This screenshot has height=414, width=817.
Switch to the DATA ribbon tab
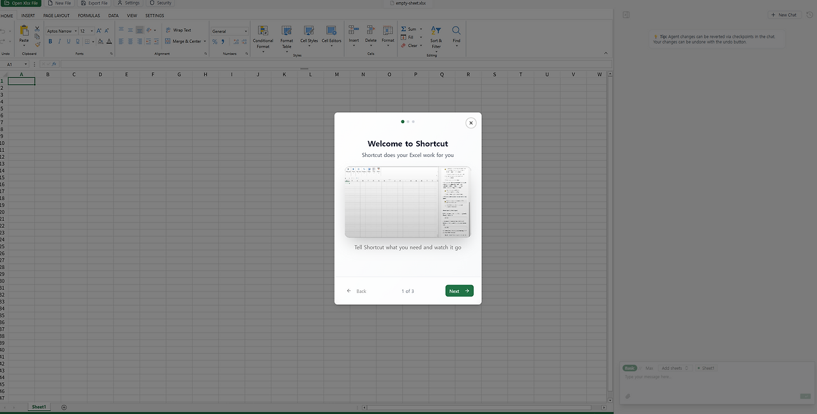pos(113,15)
